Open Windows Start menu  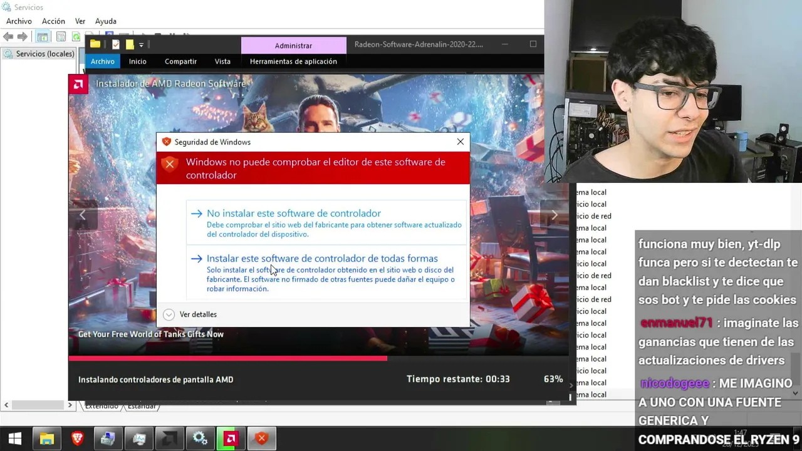point(15,438)
